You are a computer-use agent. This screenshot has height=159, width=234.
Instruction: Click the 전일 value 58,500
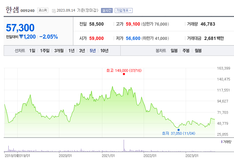point(96,24)
